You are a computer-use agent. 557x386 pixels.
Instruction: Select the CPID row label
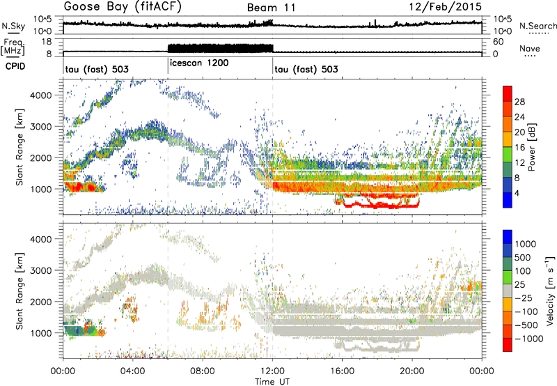(15, 66)
